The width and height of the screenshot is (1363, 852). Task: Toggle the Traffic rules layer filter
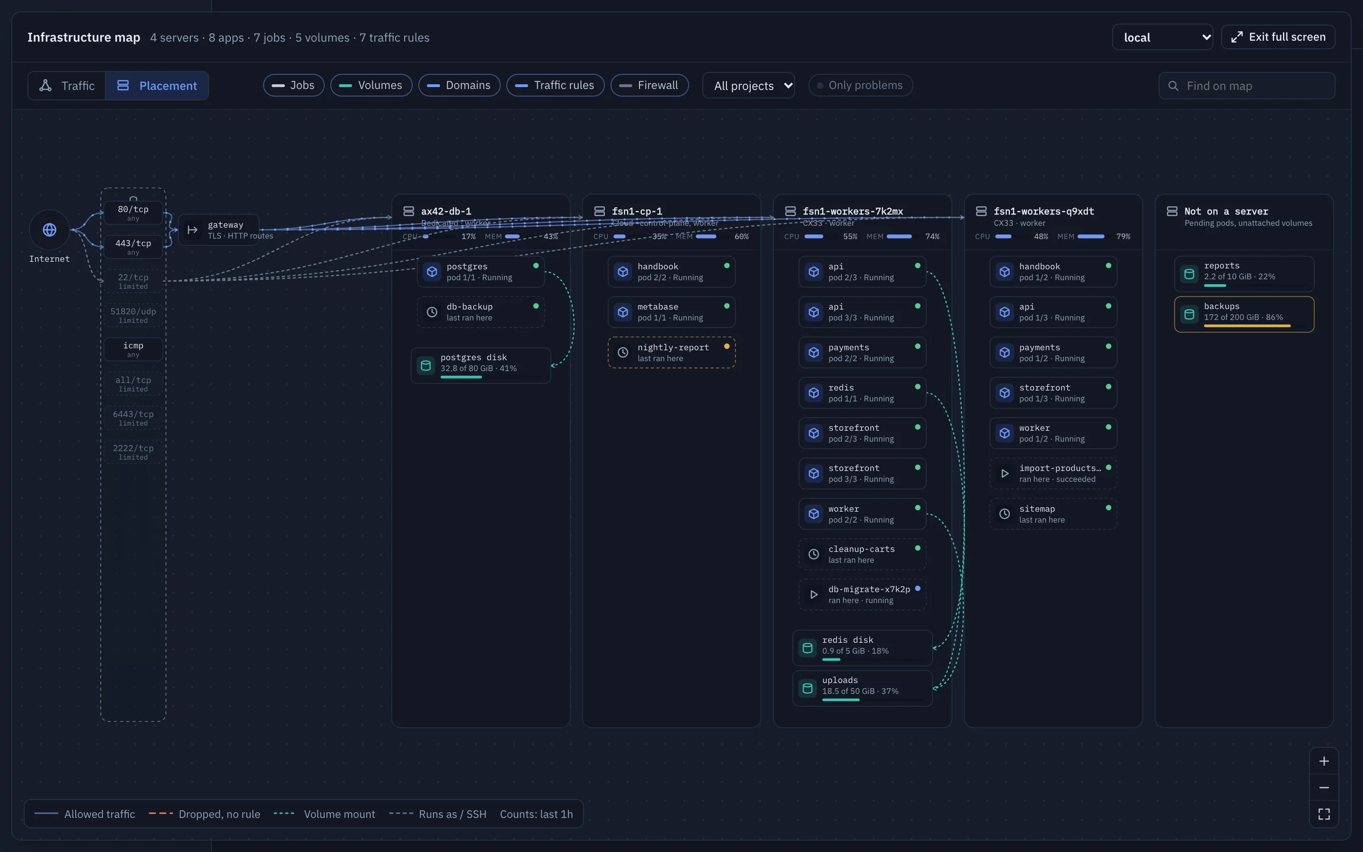[555, 85]
